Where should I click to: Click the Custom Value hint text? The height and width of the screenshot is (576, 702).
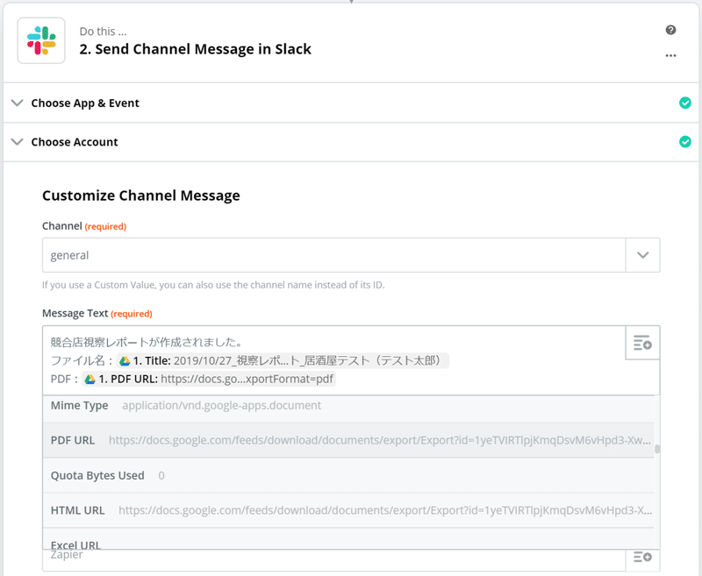(x=213, y=285)
